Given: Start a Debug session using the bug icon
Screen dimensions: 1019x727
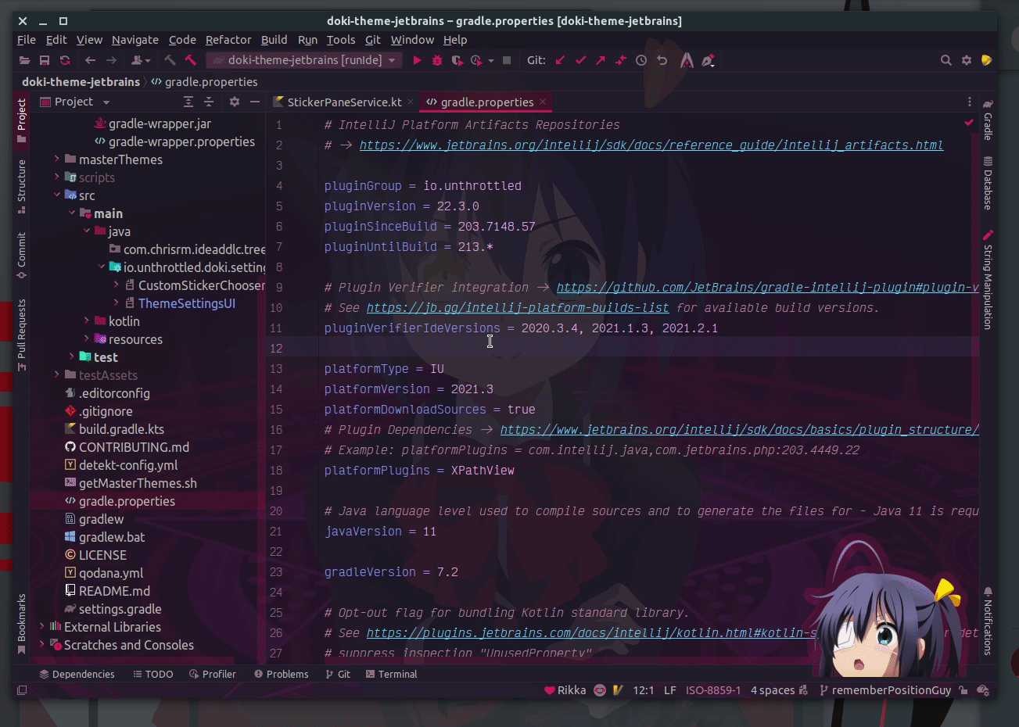Looking at the screenshot, I should (x=437, y=60).
